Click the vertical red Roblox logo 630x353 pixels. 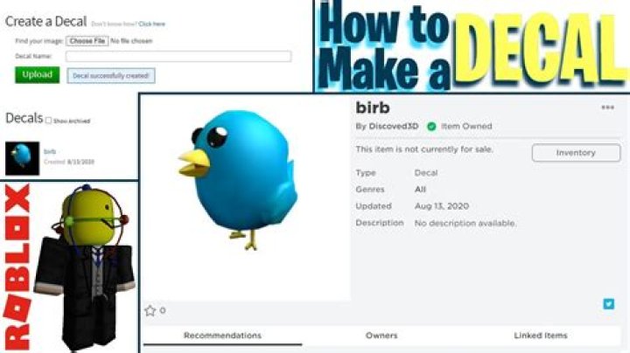tap(17, 267)
